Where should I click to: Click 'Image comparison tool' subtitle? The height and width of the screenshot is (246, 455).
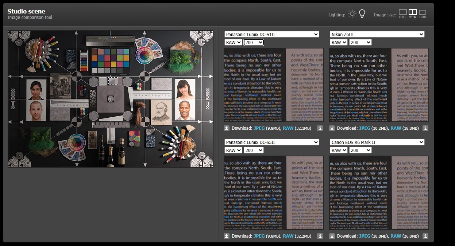pos(30,17)
